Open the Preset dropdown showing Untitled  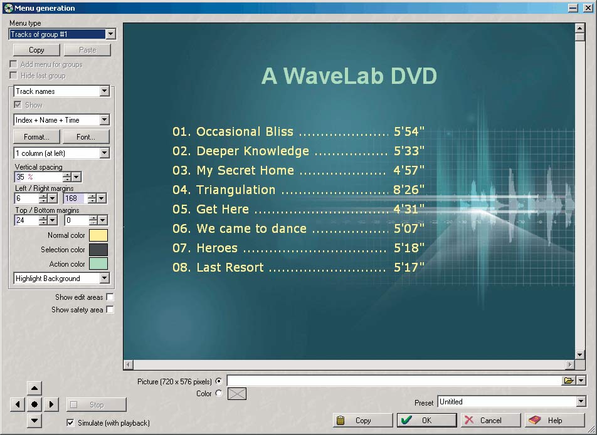point(581,402)
